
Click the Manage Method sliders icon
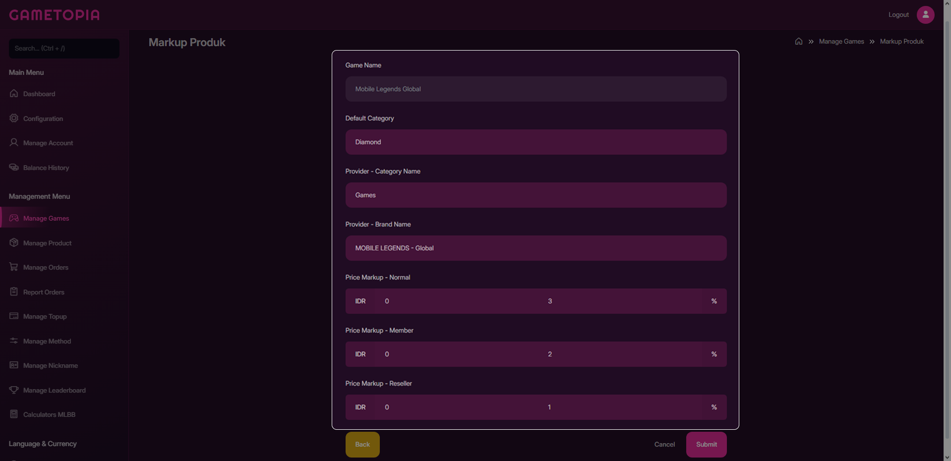coord(14,341)
